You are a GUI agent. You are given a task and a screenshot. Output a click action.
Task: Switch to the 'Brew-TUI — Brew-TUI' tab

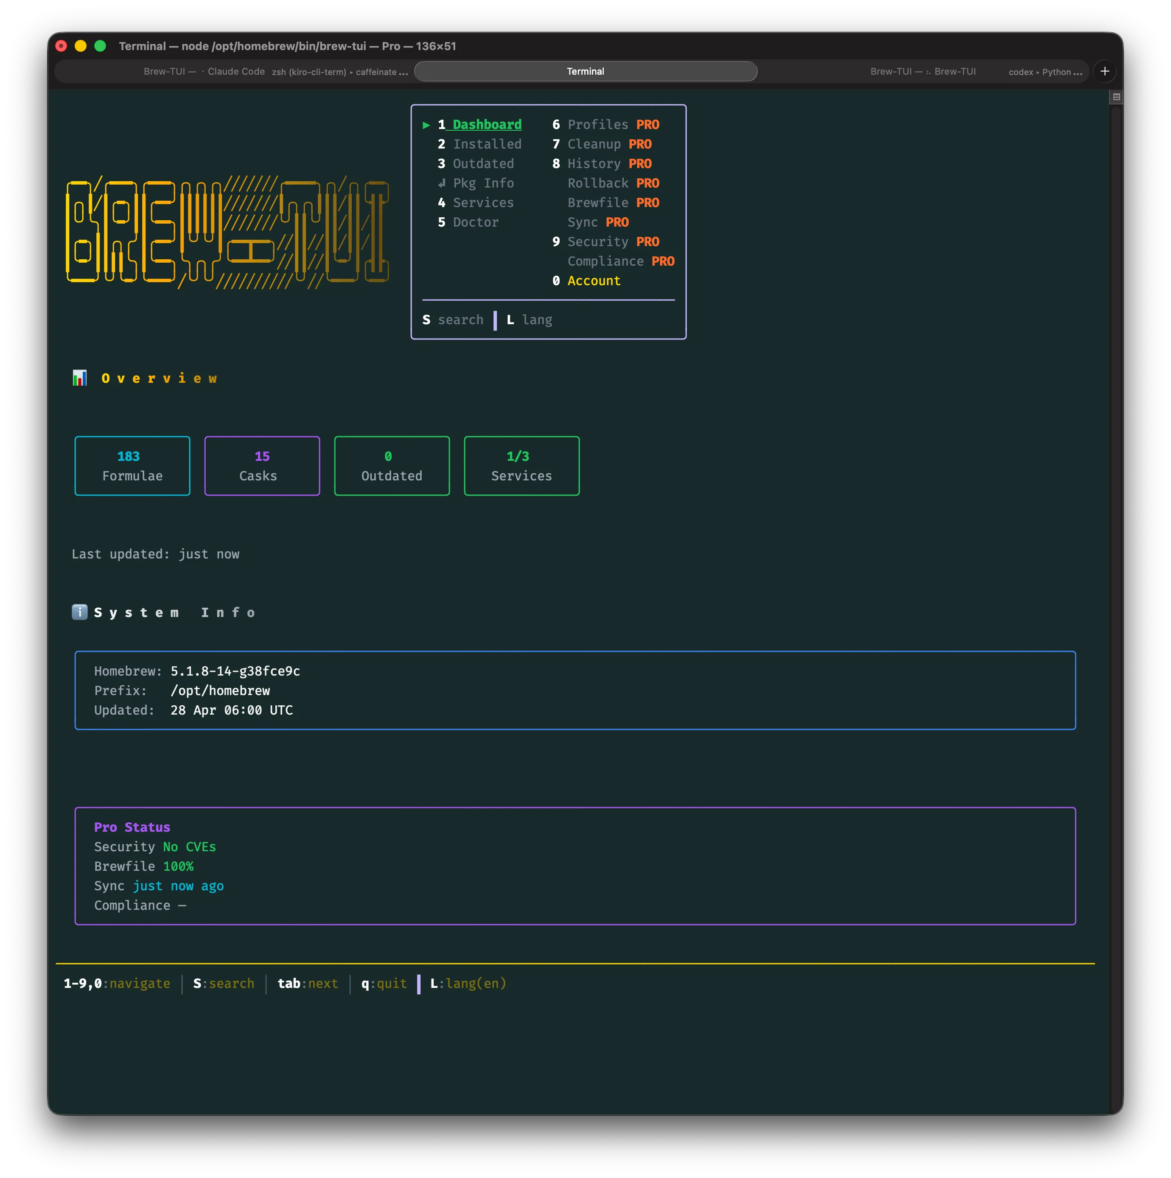click(x=922, y=71)
